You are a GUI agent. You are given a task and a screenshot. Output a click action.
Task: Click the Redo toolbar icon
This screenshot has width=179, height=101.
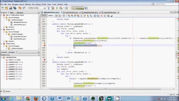point(24,8)
